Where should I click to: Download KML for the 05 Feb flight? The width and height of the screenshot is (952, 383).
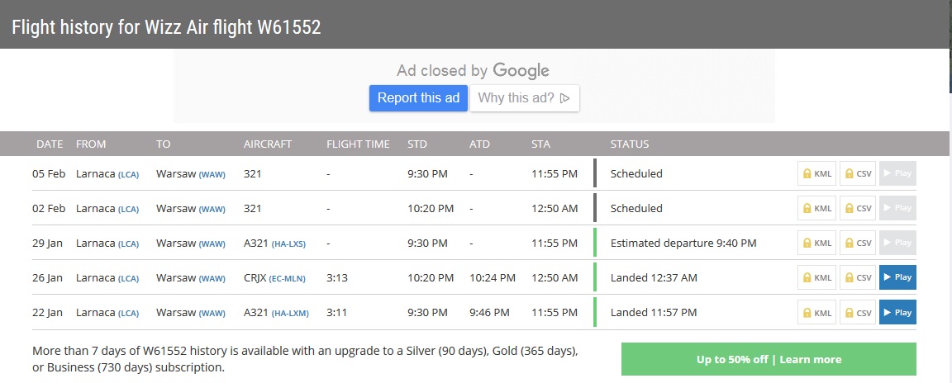coord(816,173)
